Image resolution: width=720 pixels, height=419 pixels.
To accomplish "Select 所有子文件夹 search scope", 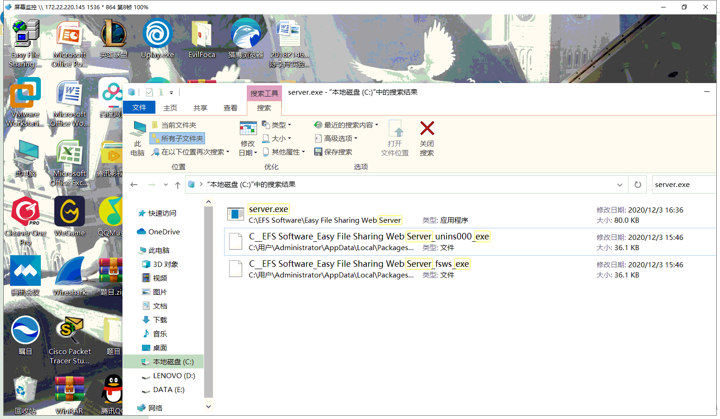I will pos(177,138).
